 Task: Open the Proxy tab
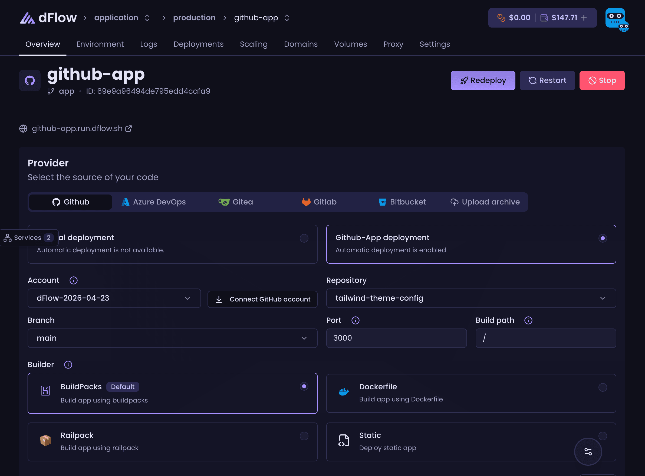point(393,44)
